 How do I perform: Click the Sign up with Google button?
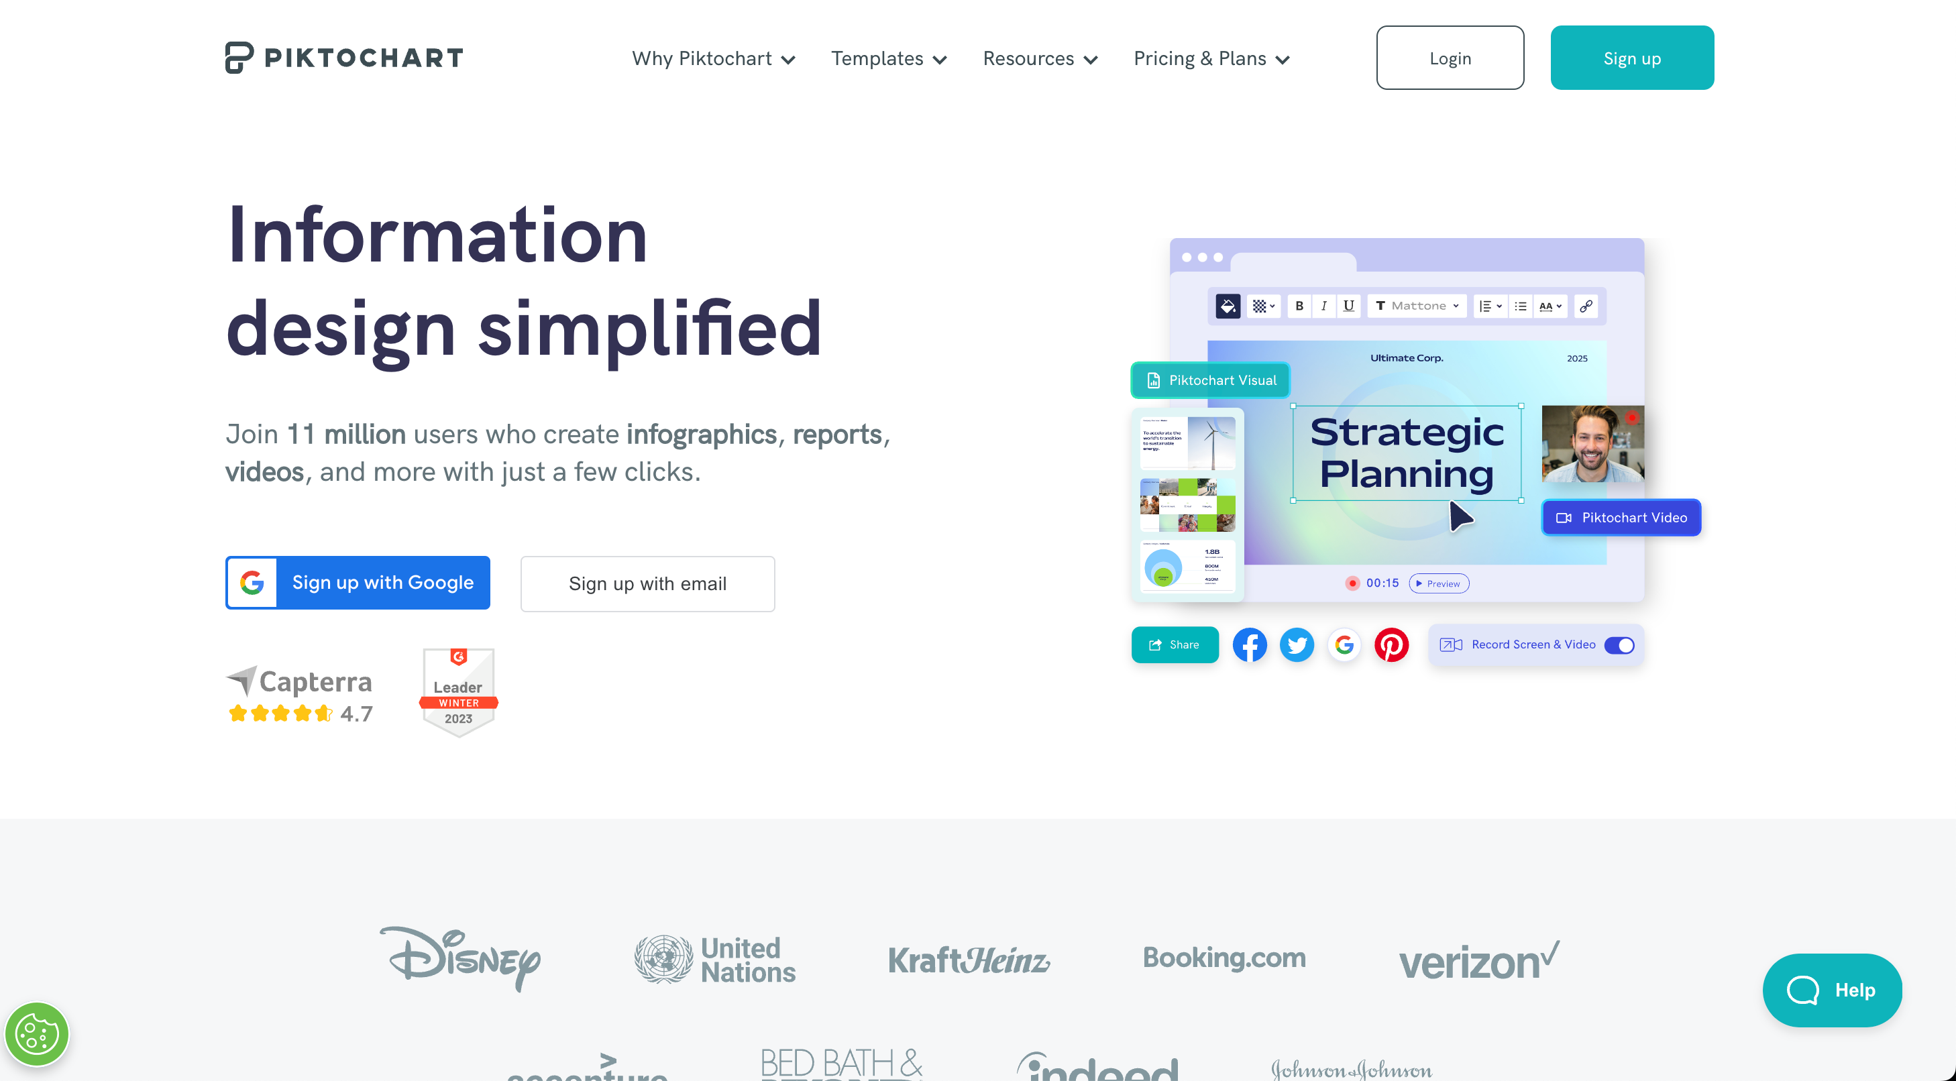pos(360,582)
